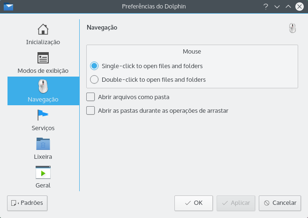
Task: Click the Dolphin app icon in the title bar
Action: click(8, 7)
